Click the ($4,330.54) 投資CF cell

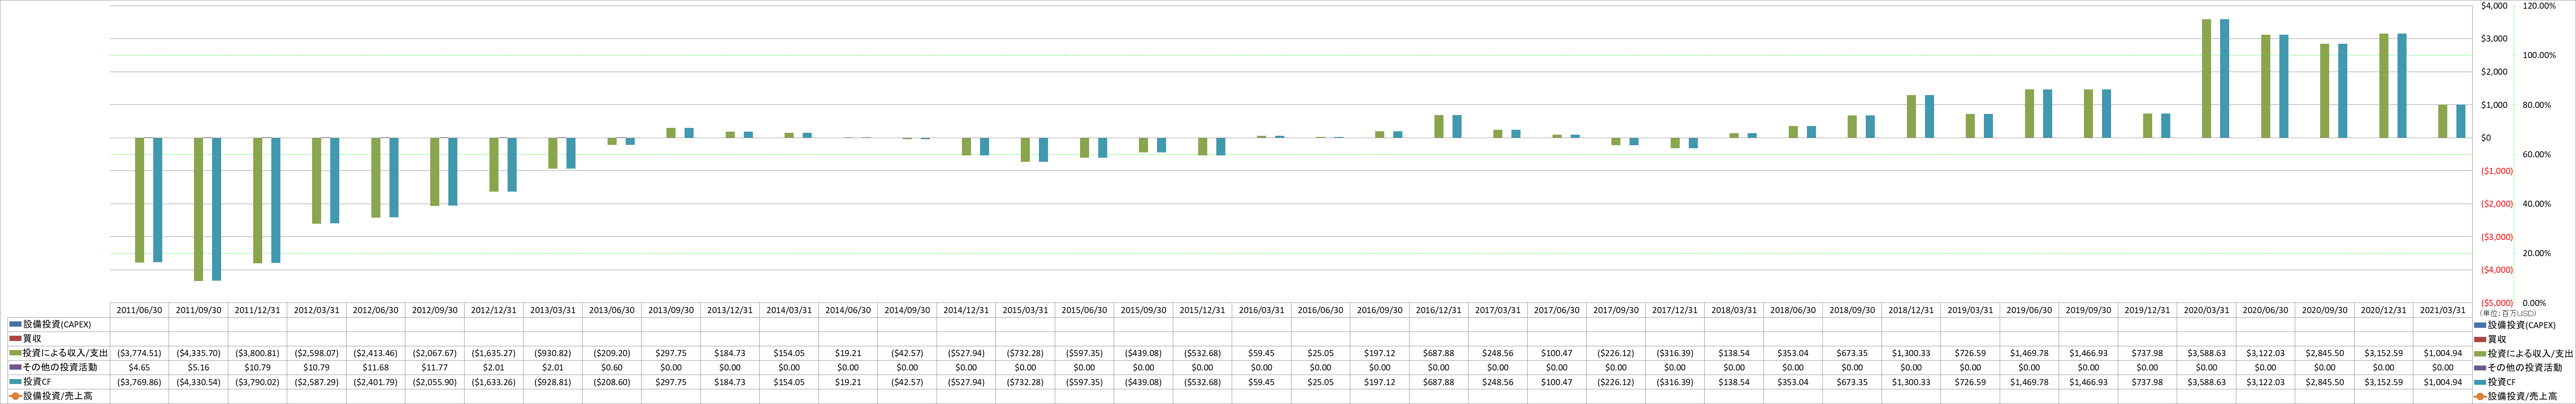198,382
